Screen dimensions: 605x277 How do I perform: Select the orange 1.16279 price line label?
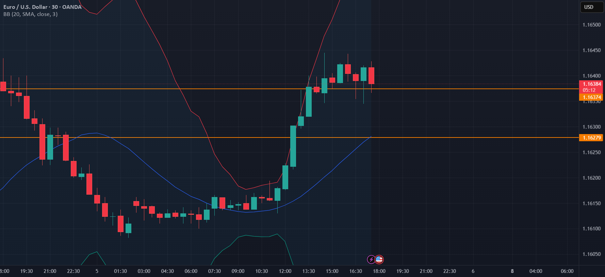(x=592, y=138)
